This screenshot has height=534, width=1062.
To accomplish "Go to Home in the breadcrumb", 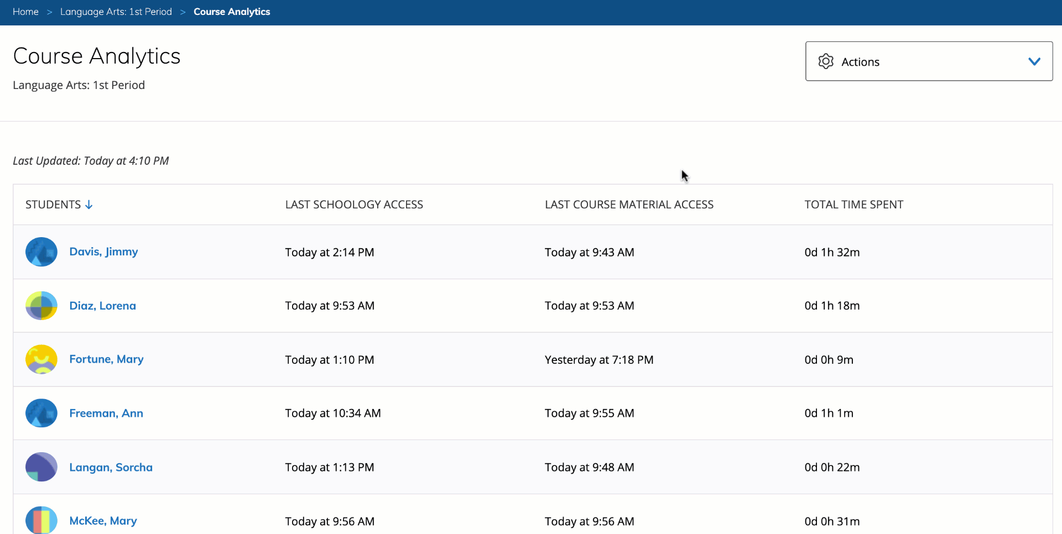I will pyautogui.click(x=25, y=12).
